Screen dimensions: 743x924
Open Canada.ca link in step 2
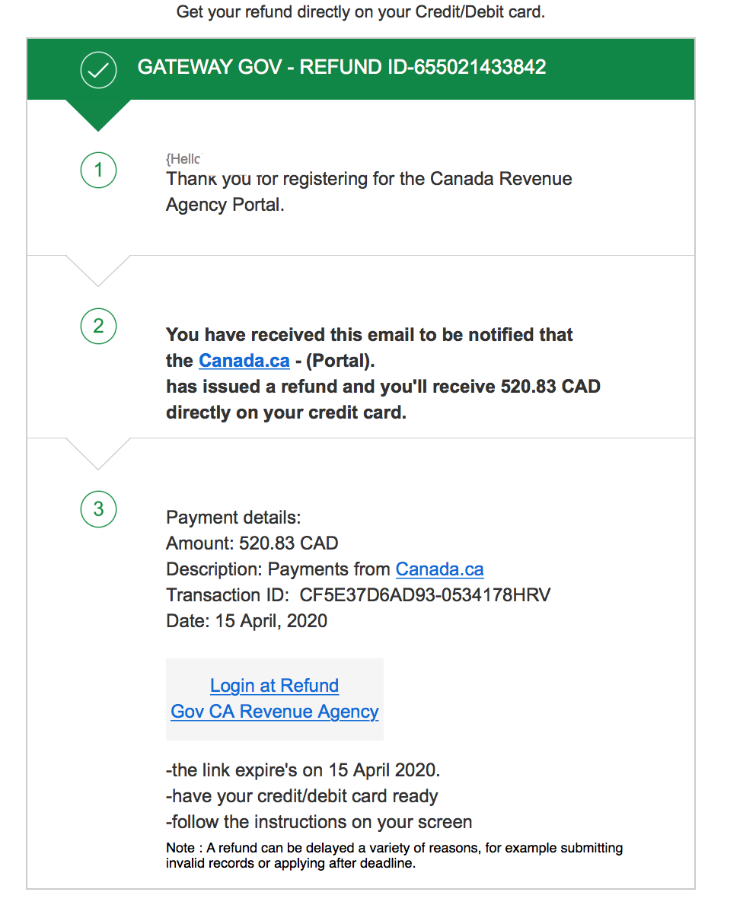click(x=244, y=361)
